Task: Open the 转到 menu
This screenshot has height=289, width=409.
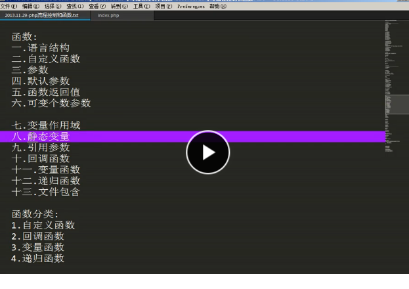Action: tap(119, 7)
